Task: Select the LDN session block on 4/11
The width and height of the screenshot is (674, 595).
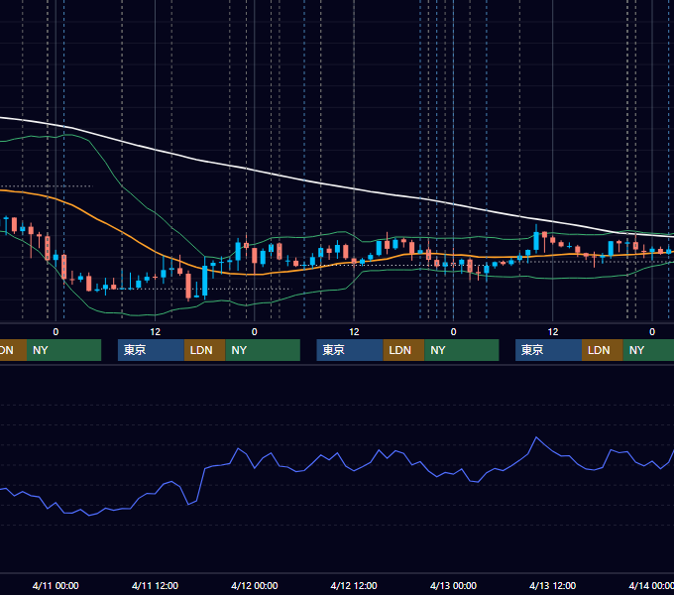Action: click(204, 350)
